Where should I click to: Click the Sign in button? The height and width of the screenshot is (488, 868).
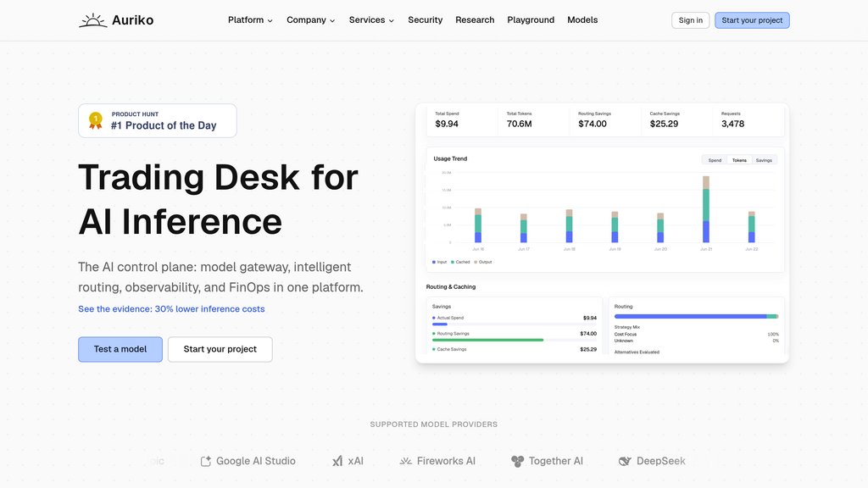690,20
